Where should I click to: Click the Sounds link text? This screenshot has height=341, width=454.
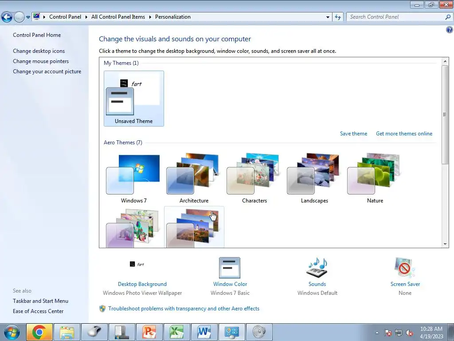(317, 284)
